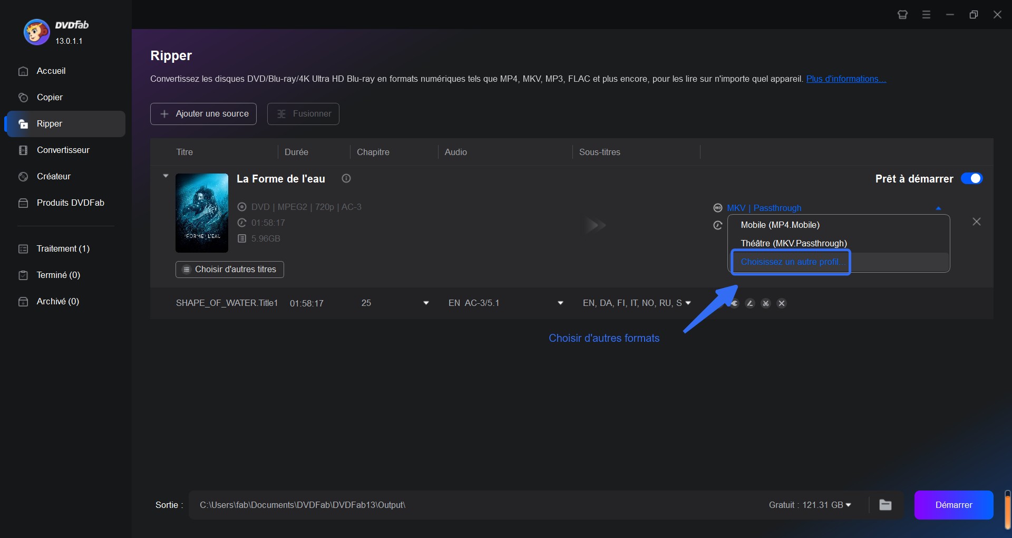Click the output path field

474,505
